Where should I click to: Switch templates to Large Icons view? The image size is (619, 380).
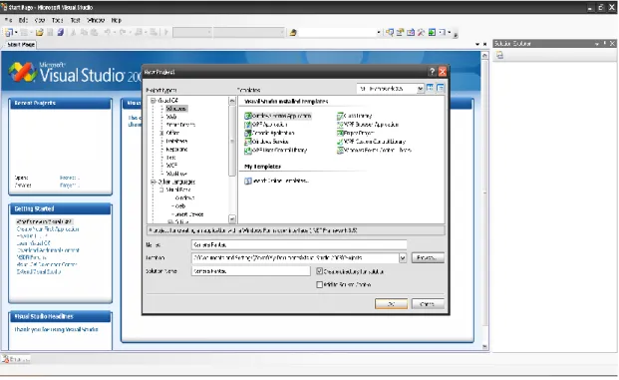point(430,88)
